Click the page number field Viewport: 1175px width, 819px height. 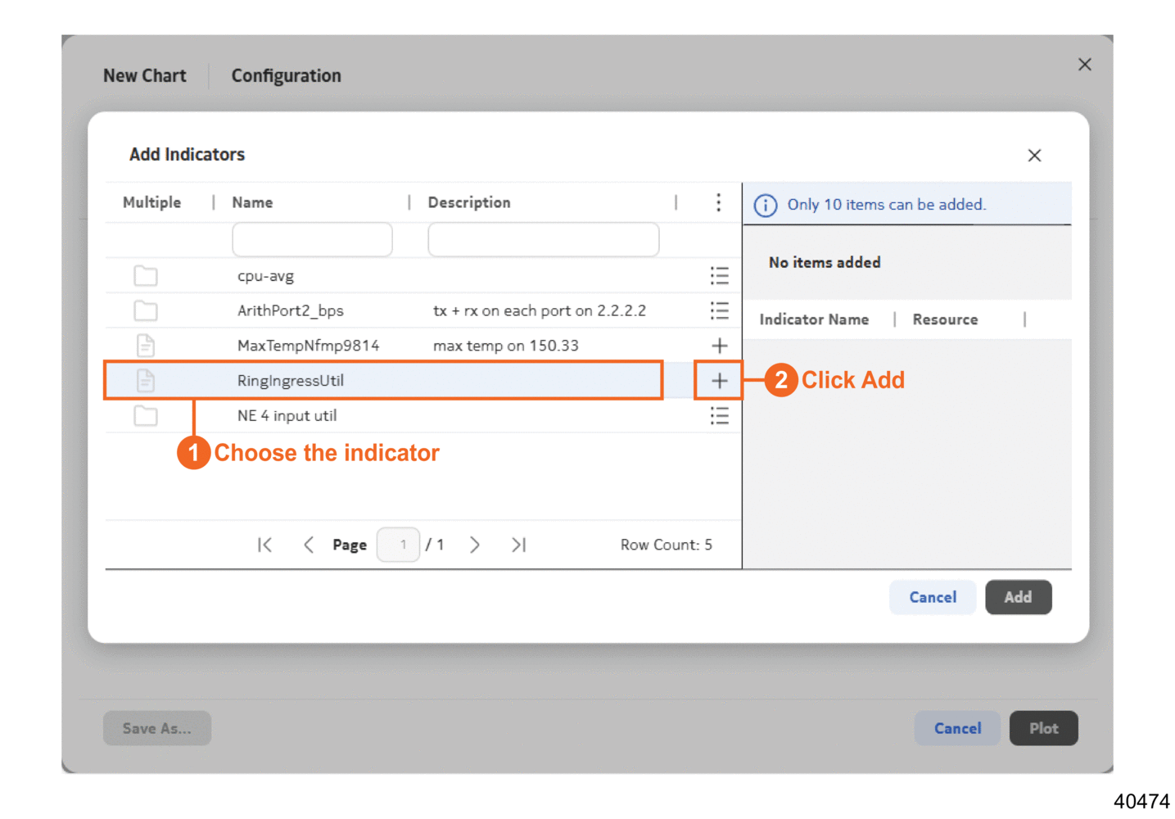coord(399,545)
